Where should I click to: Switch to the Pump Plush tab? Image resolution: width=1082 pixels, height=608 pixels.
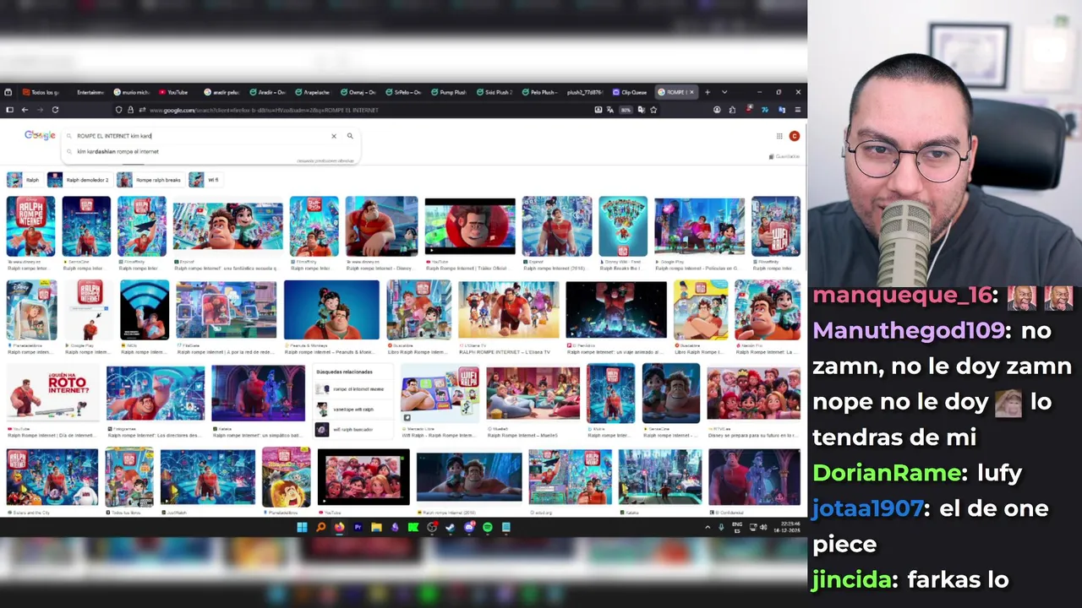point(449,92)
